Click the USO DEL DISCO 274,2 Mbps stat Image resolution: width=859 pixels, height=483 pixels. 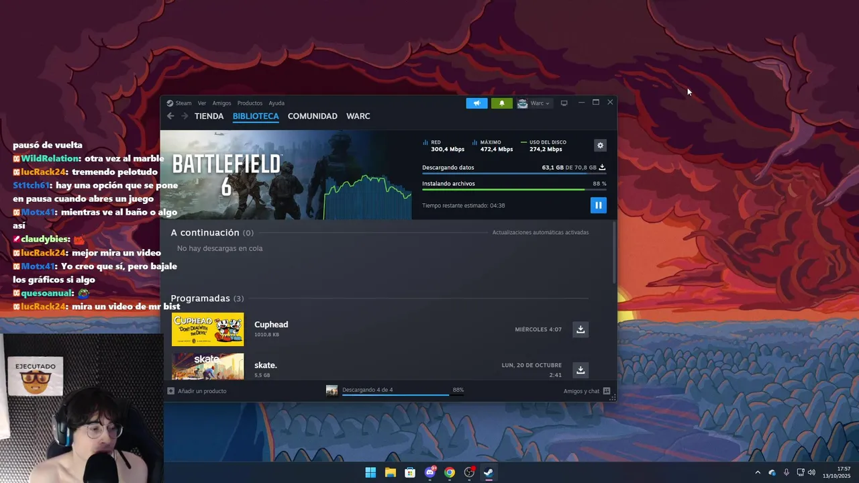[544, 146]
